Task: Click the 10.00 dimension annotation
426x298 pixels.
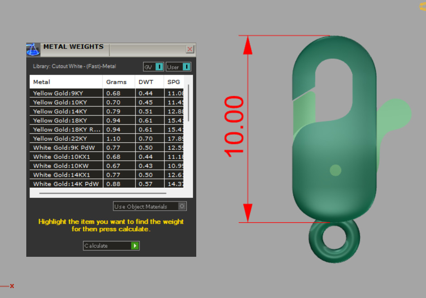Action: pos(234,126)
